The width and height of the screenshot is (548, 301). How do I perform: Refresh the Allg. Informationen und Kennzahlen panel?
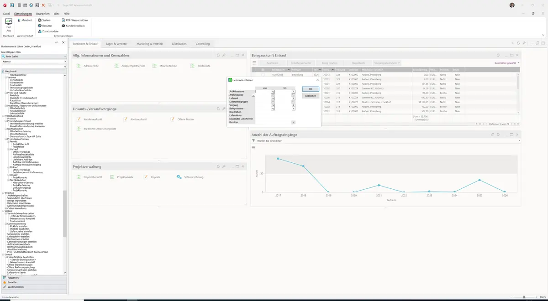218,55
